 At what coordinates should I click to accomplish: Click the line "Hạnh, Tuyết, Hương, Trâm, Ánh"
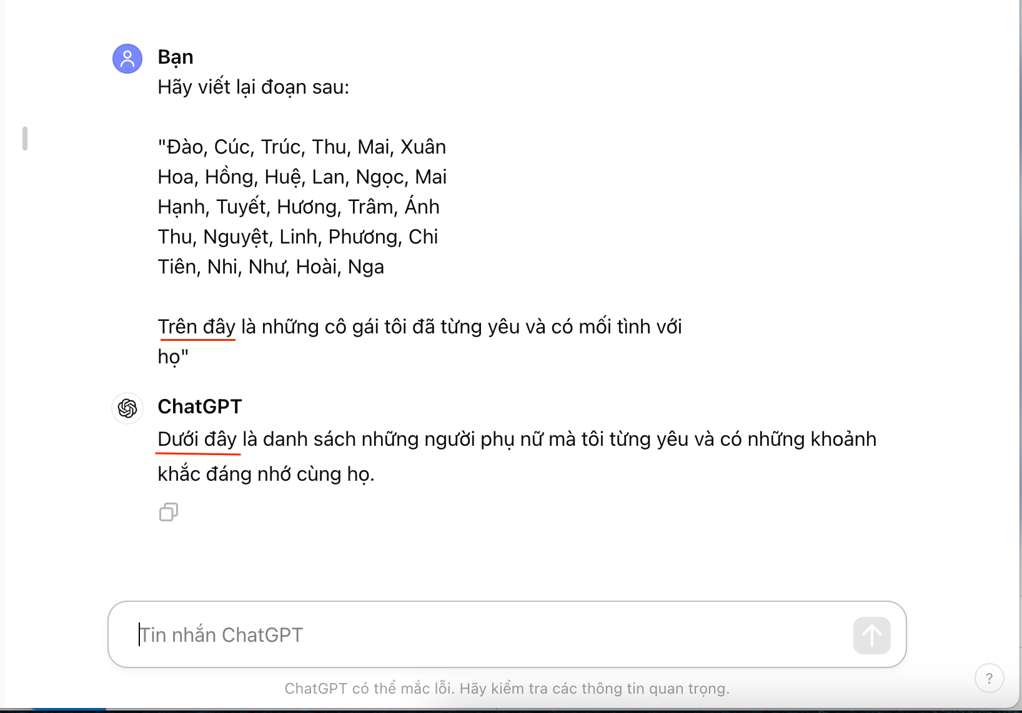pos(299,207)
